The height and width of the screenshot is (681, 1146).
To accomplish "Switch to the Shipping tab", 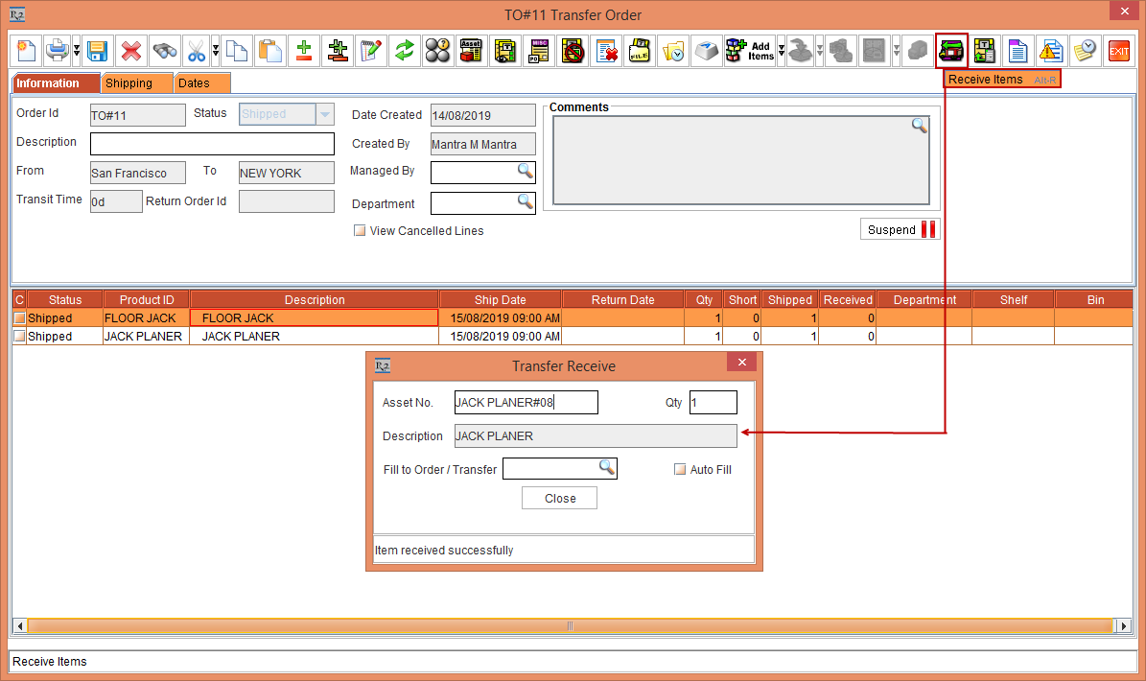I will click(x=136, y=83).
